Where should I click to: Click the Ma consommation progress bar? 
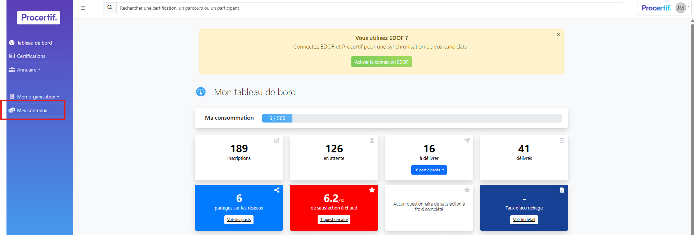pos(412,118)
